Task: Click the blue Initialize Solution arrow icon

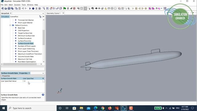Action: pyautogui.click(x=30, y=8)
